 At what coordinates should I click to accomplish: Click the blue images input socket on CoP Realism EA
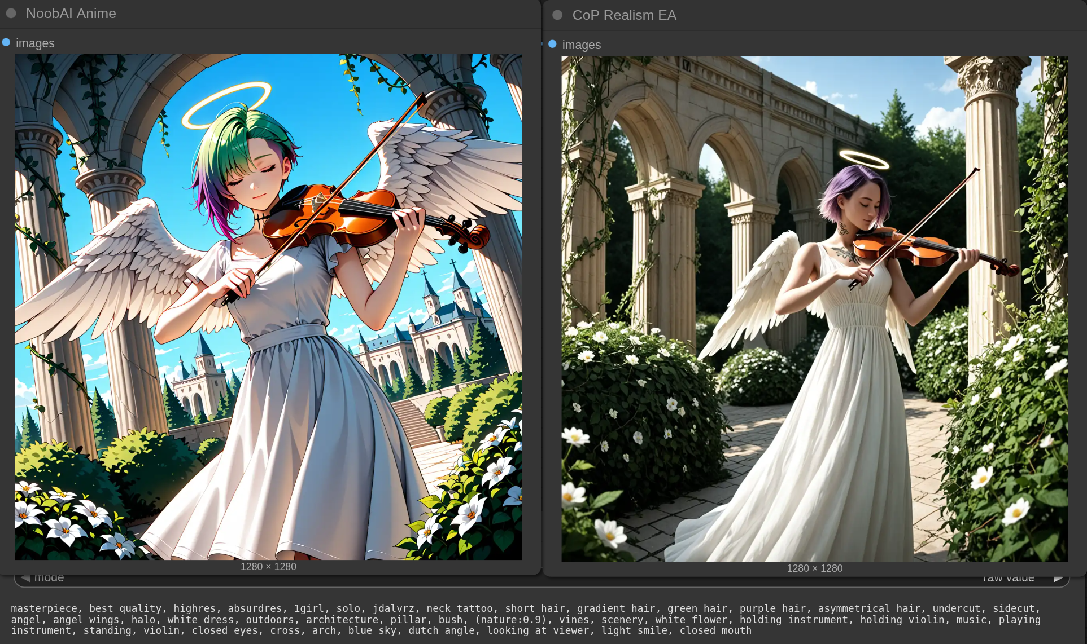552,44
